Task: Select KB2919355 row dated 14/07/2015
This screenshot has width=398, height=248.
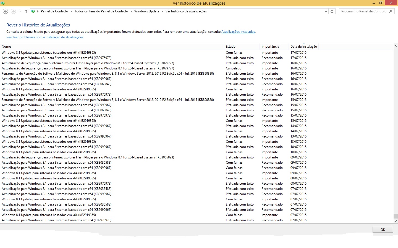Action: tap(197, 131)
